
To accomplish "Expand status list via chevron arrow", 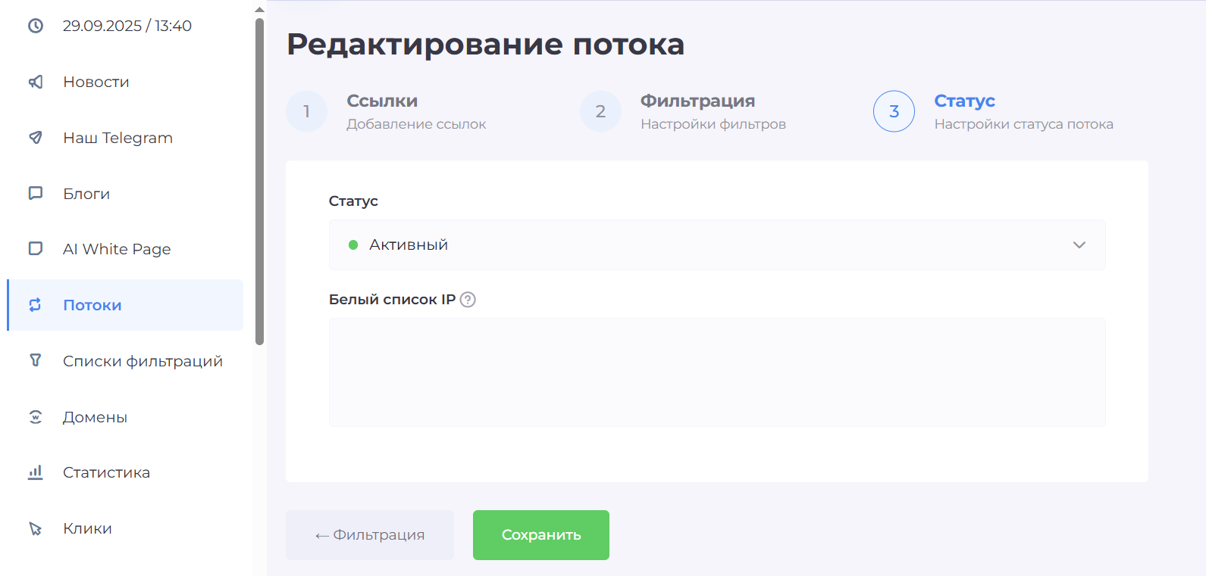I will [1079, 245].
